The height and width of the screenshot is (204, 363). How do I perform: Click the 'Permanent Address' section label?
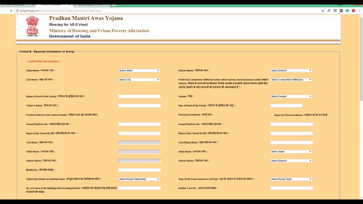coord(195,115)
